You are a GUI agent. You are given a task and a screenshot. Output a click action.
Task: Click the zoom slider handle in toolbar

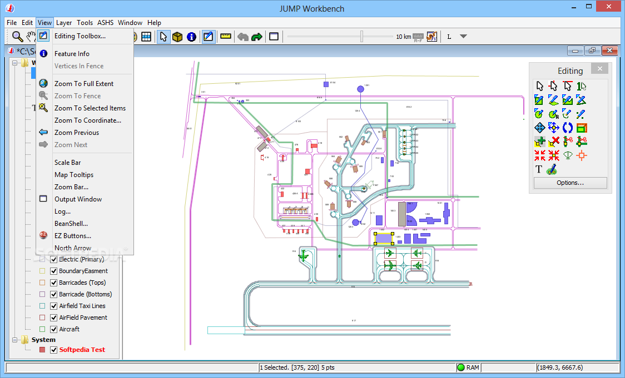pos(361,36)
